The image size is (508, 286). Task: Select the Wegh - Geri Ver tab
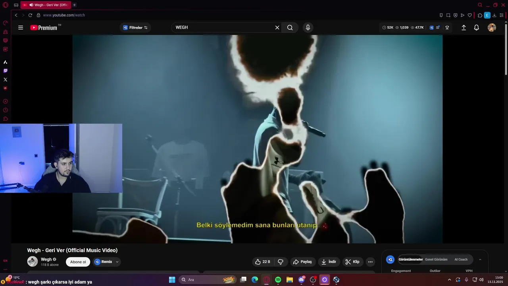45,5
